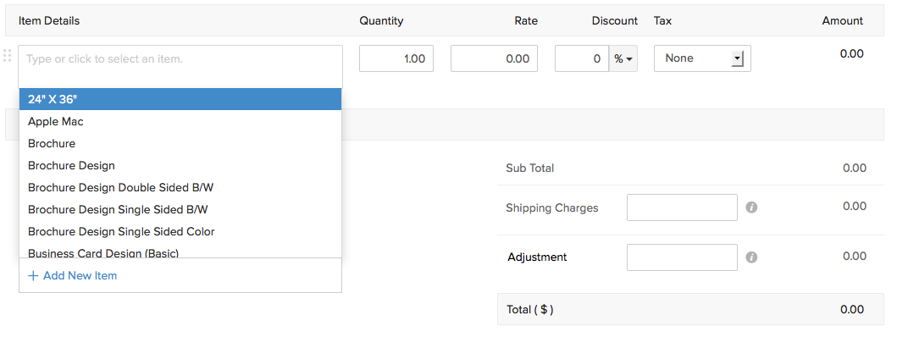Focus the Rate input field

[494, 58]
